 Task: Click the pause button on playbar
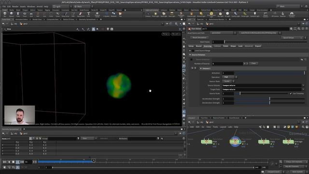point(17,162)
